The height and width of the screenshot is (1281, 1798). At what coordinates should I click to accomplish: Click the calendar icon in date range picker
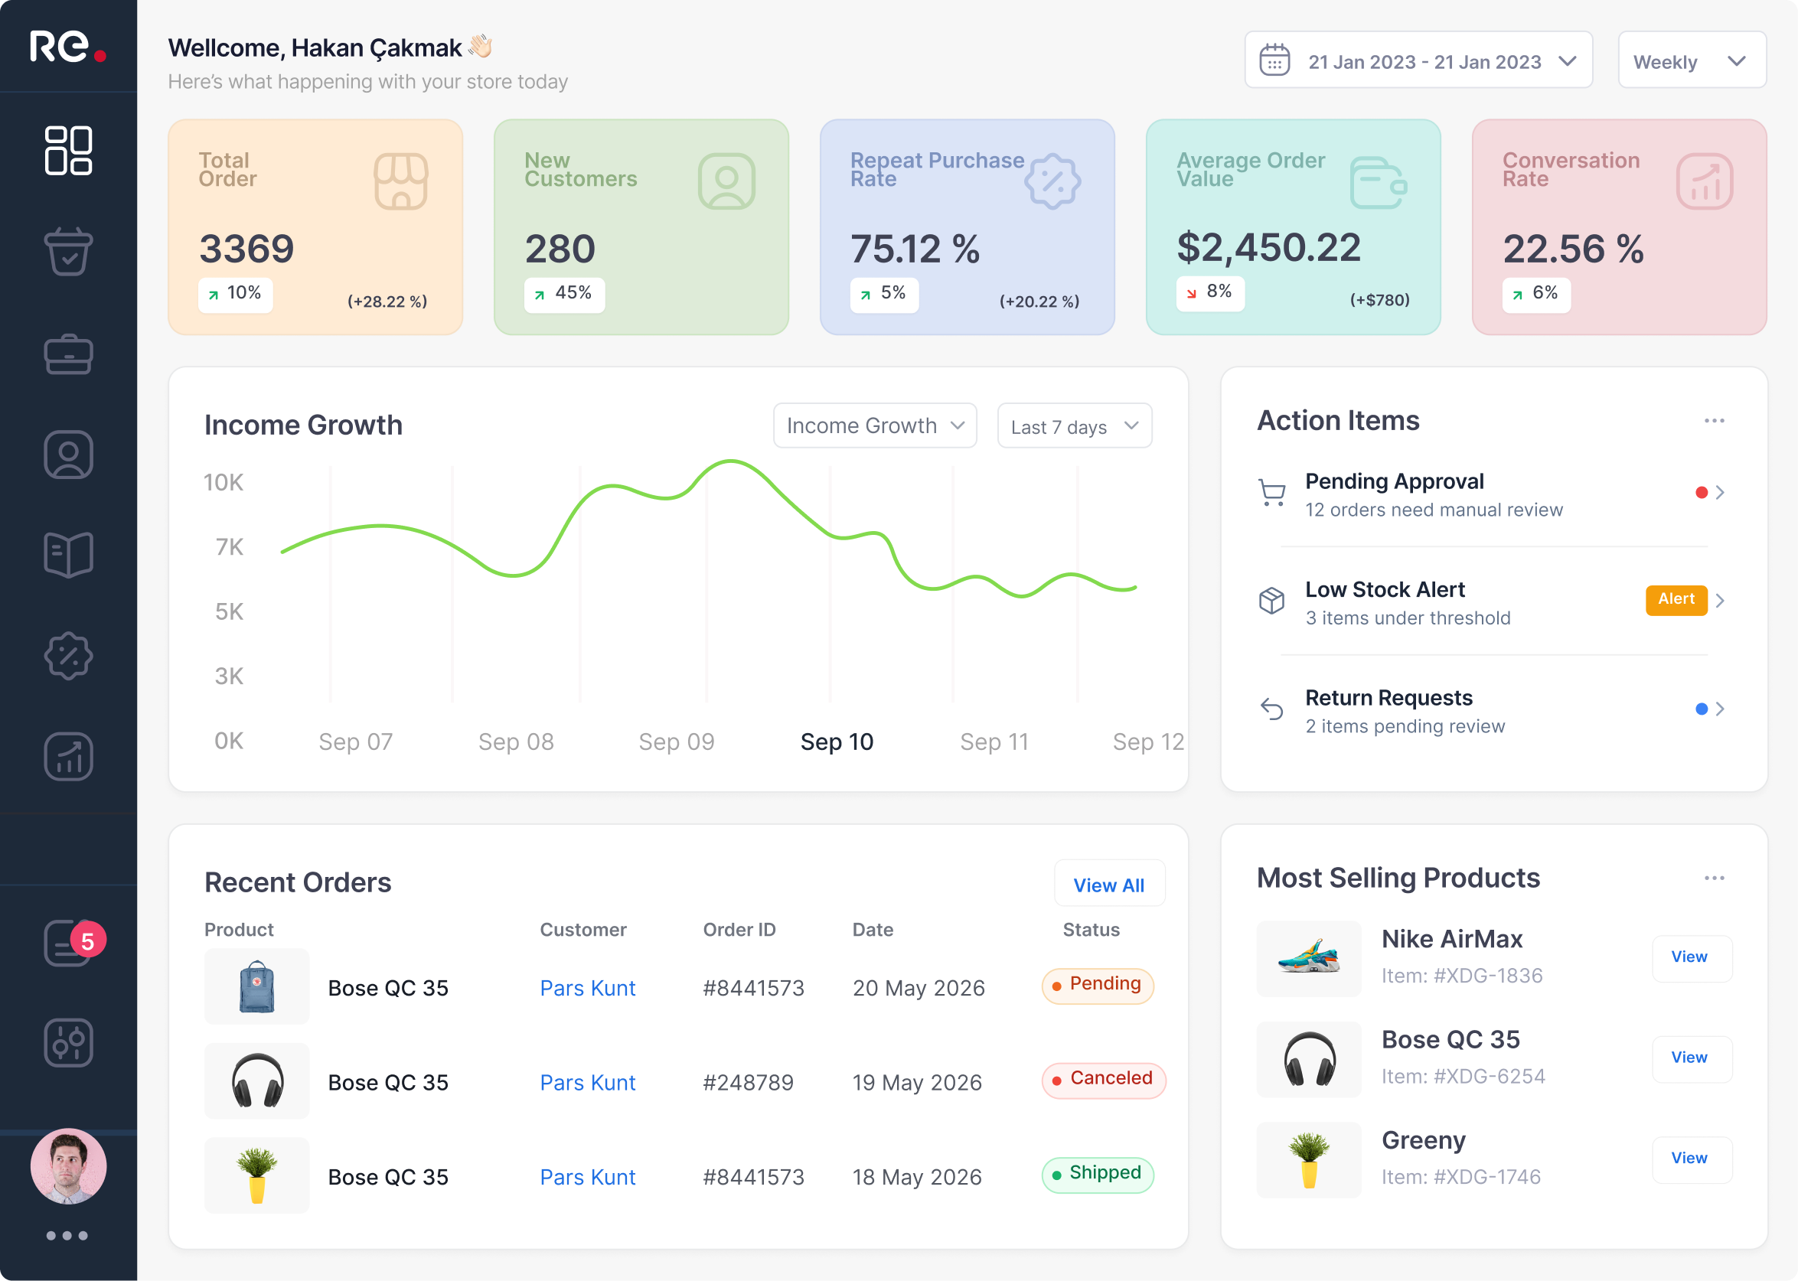(x=1274, y=60)
